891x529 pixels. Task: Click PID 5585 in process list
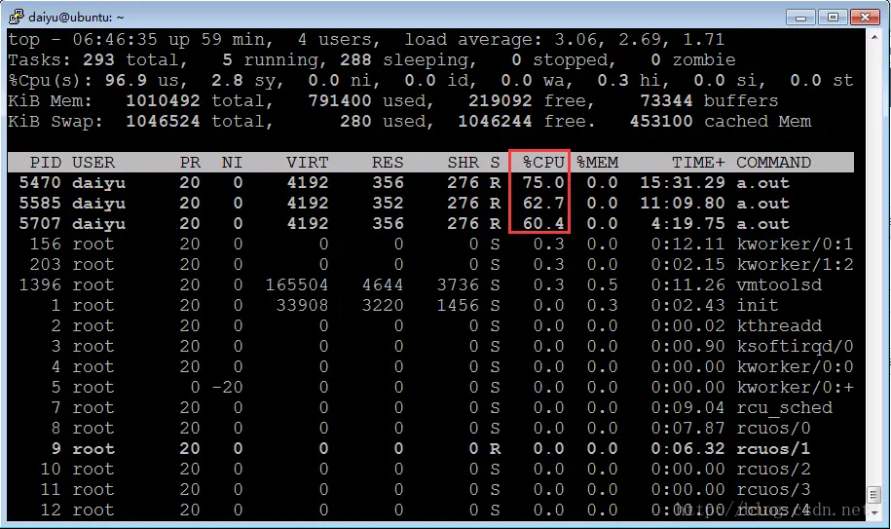(x=40, y=204)
